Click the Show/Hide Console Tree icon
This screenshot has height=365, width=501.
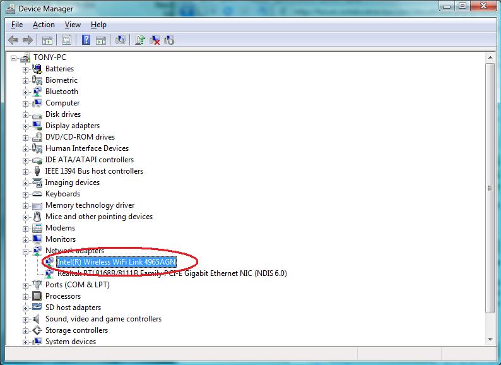coord(47,40)
